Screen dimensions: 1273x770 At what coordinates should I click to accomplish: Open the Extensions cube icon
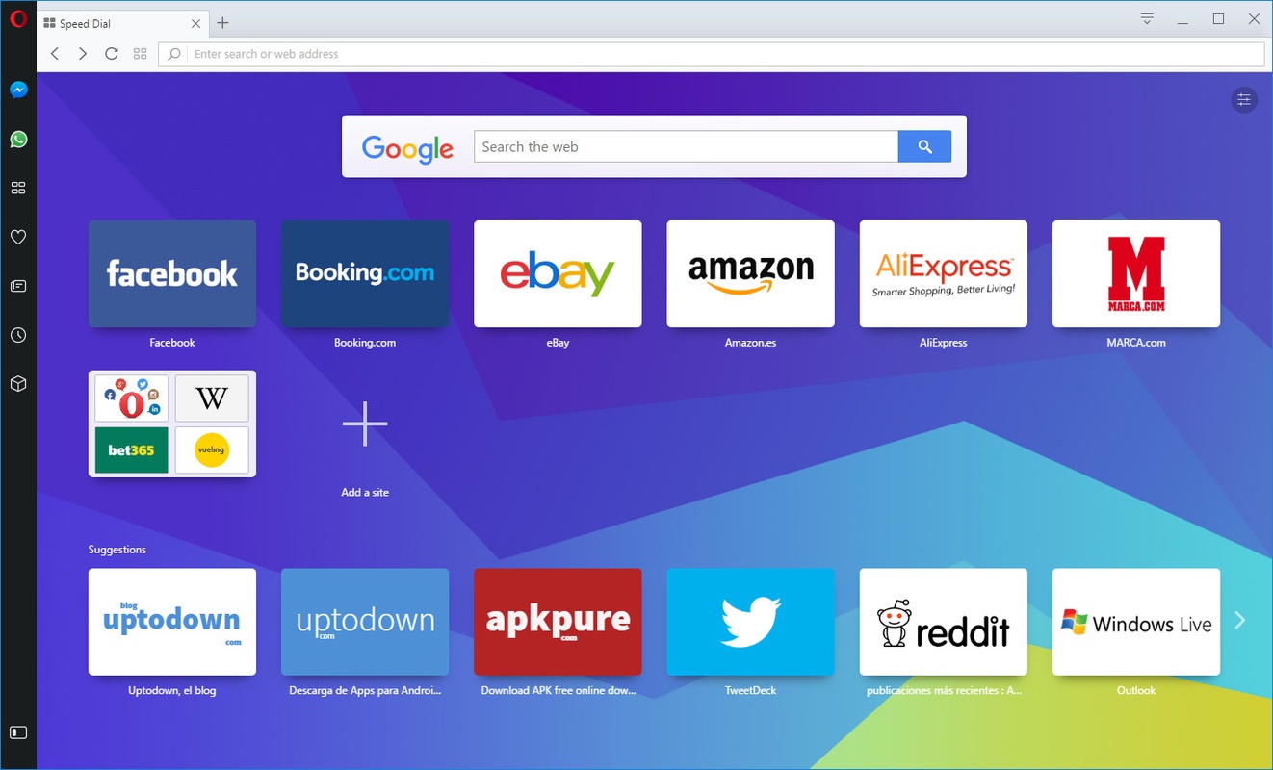(x=18, y=383)
